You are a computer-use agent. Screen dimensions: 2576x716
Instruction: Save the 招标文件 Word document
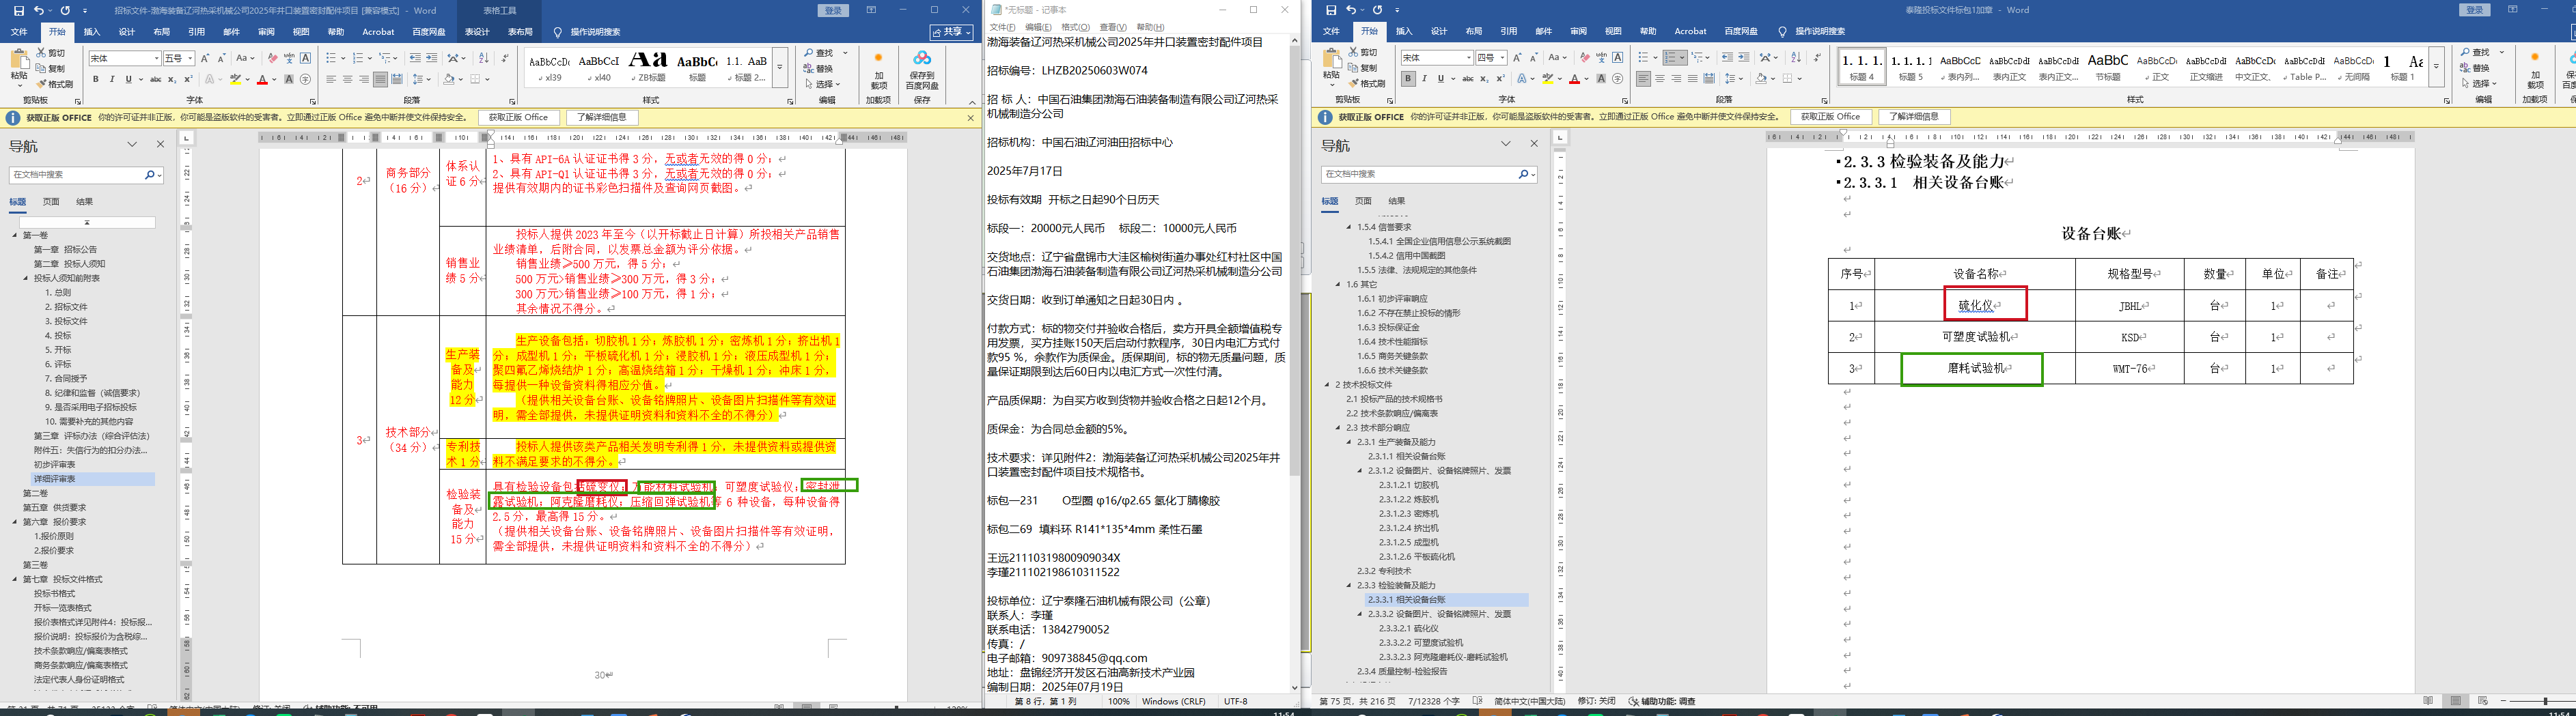click(18, 10)
